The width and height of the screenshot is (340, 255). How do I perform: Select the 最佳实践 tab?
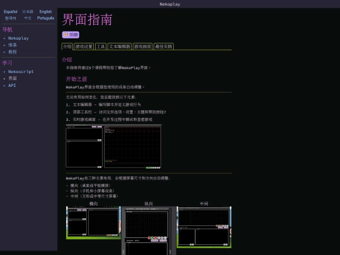pyautogui.click(x=164, y=47)
